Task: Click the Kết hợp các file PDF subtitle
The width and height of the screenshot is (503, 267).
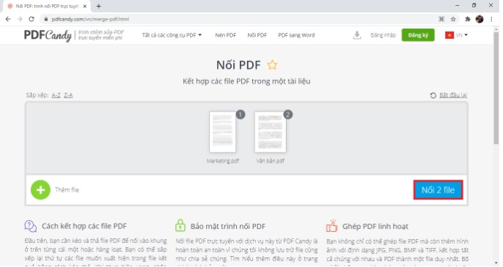Action: (246, 81)
